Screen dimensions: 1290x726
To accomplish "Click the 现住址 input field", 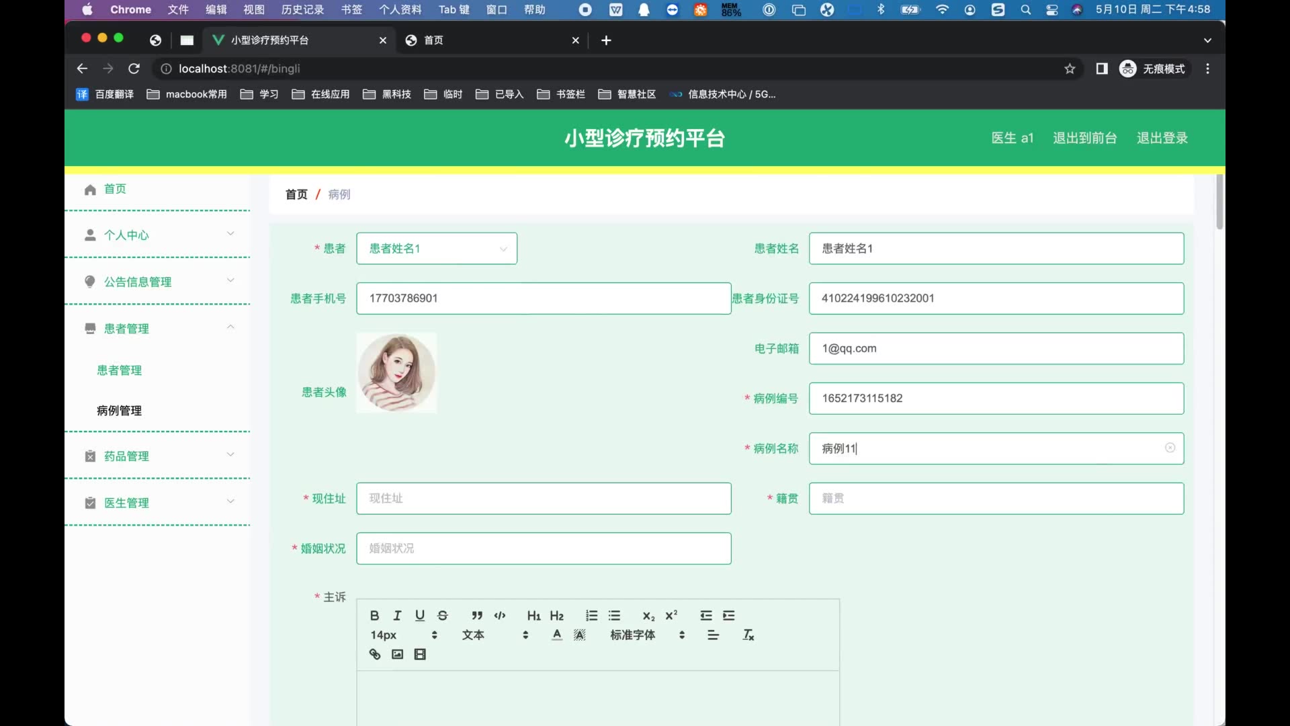I will coord(544,499).
